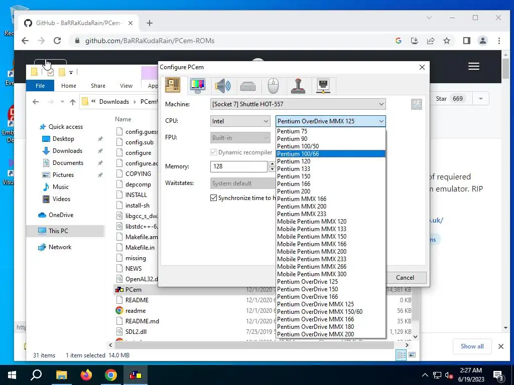514x385 pixels.
Task: Open the sound speaker tab icon
Action: click(x=222, y=86)
